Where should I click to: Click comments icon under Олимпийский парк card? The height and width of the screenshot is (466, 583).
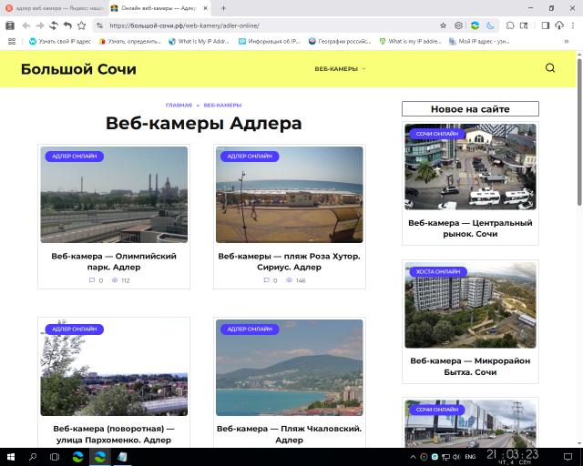point(92,280)
